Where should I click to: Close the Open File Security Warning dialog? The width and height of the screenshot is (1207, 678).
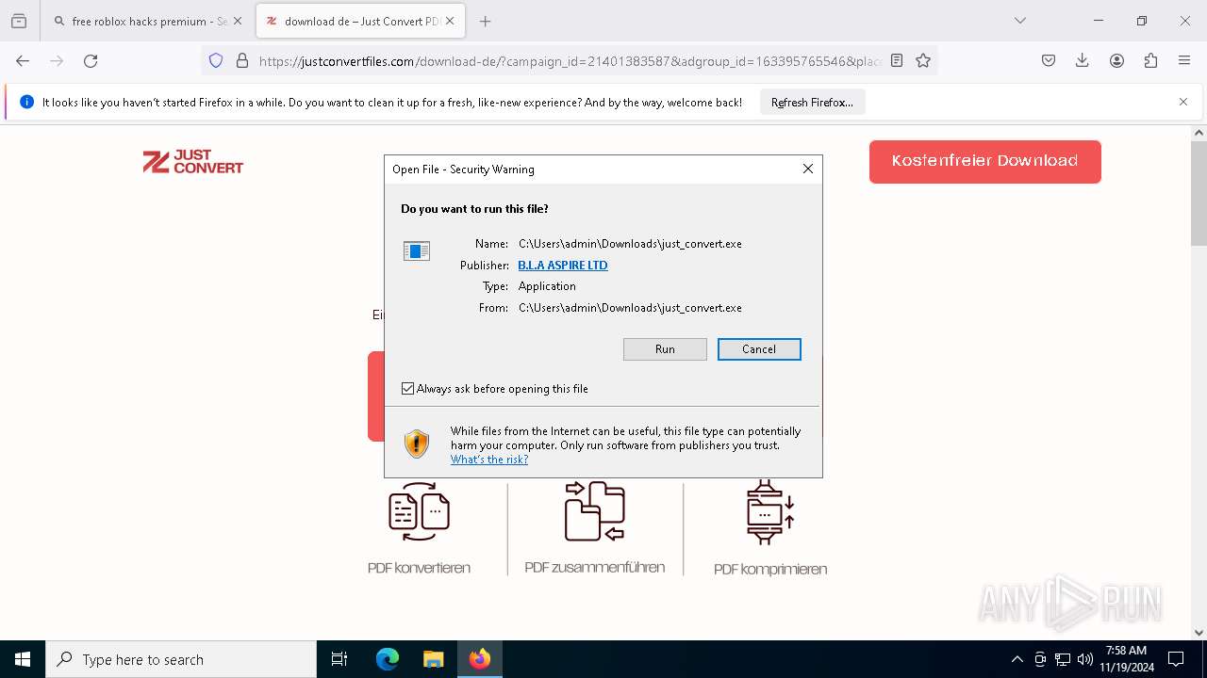pyautogui.click(x=808, y=169)
